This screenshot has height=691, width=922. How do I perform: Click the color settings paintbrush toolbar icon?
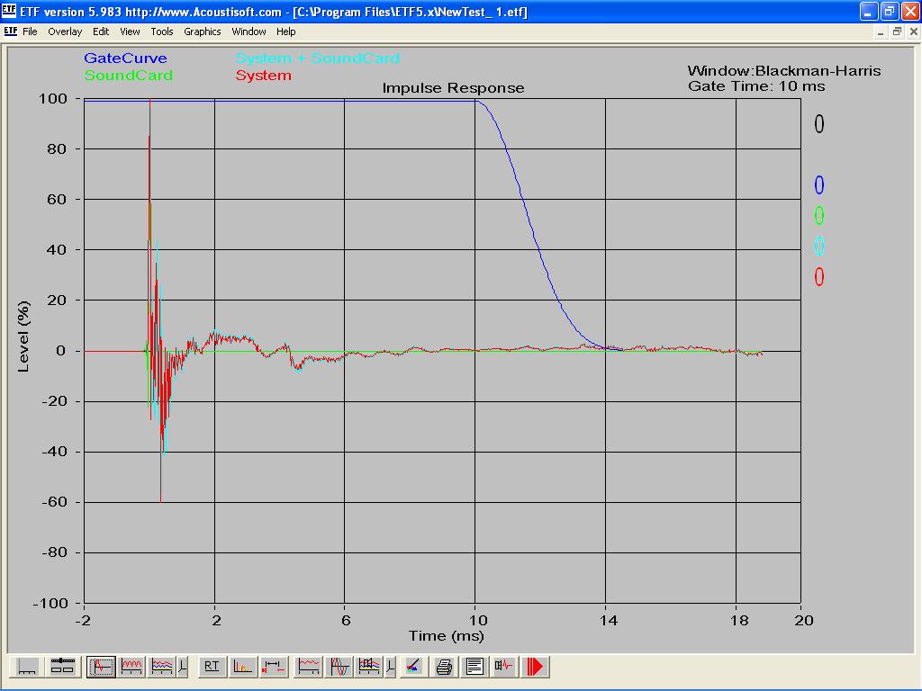tap(413, 667)
